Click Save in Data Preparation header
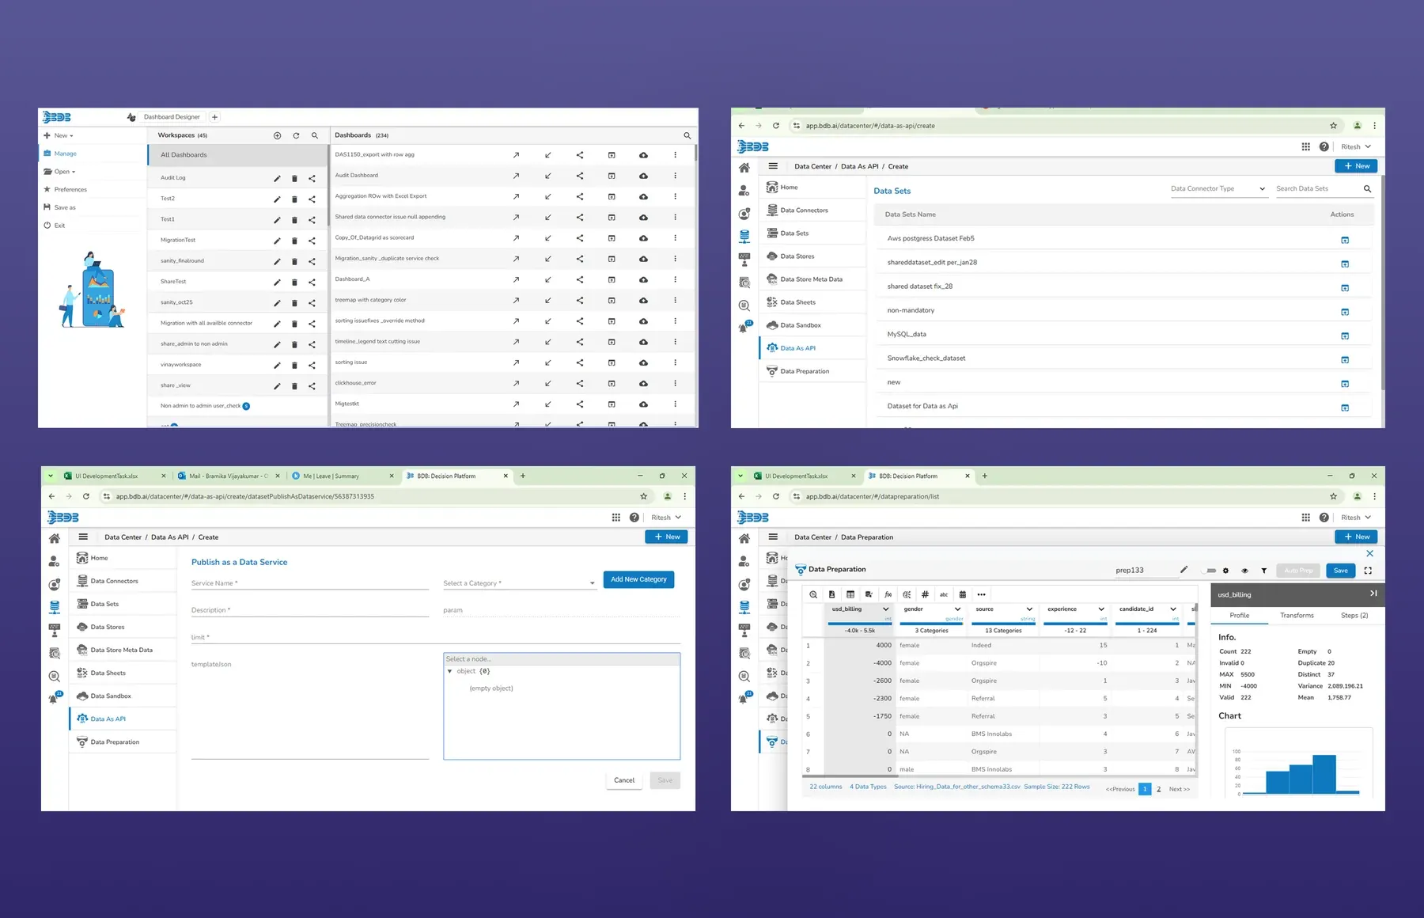Screen dimensions: 1424x918 pyautogui.click(x=1341, y=571)
